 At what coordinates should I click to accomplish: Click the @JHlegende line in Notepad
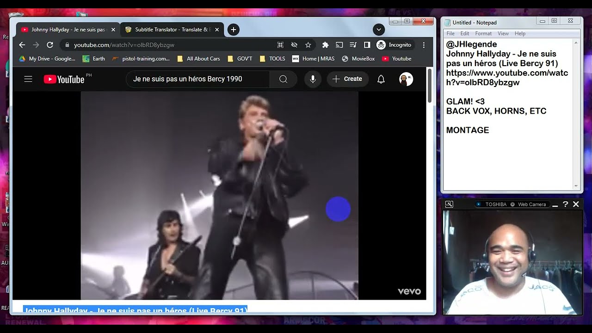pyautogui.click(x=472, y=44)
